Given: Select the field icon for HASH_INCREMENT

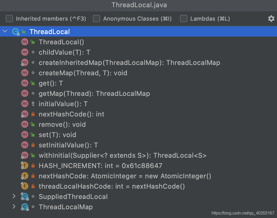Looking at the screenshot, I should coord(25,165).
